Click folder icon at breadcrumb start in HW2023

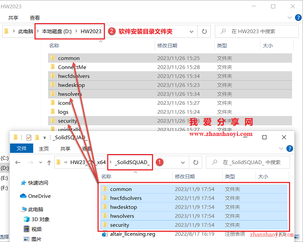tap(7, 31)
